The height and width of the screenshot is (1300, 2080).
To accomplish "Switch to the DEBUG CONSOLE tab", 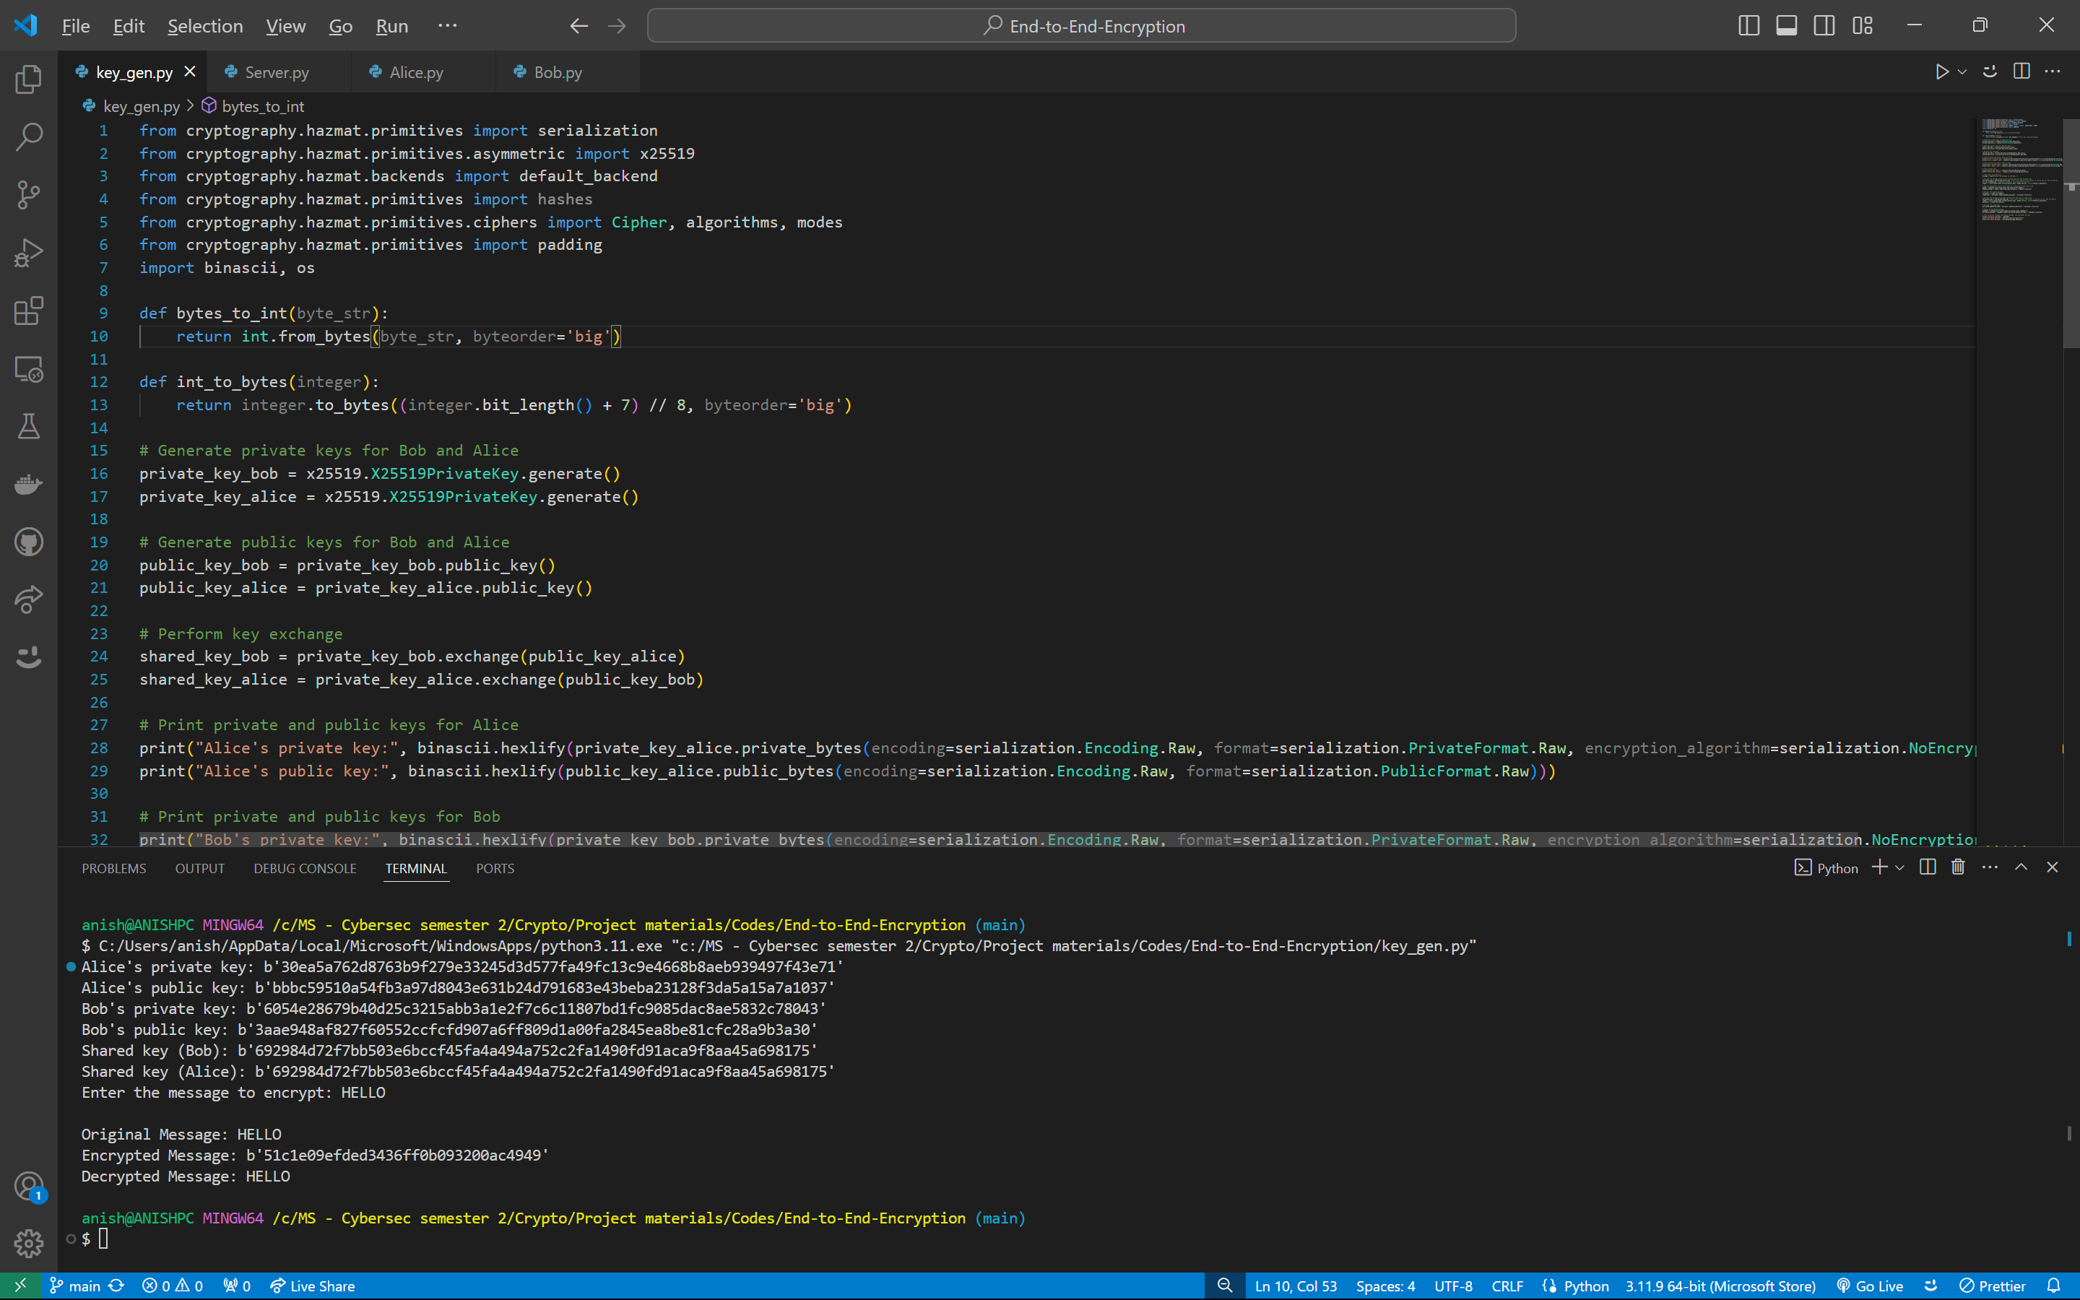I will coord(304,867).
